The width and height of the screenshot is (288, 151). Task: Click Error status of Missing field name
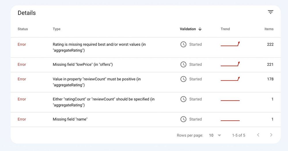point(22,119)
